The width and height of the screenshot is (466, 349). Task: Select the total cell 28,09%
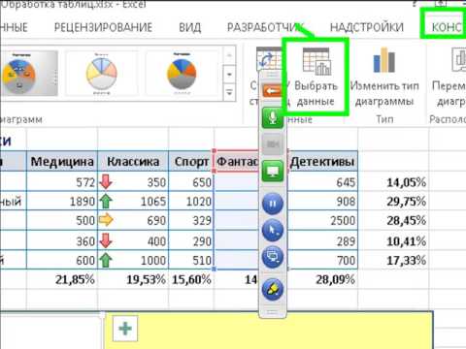tap(322, 279)
